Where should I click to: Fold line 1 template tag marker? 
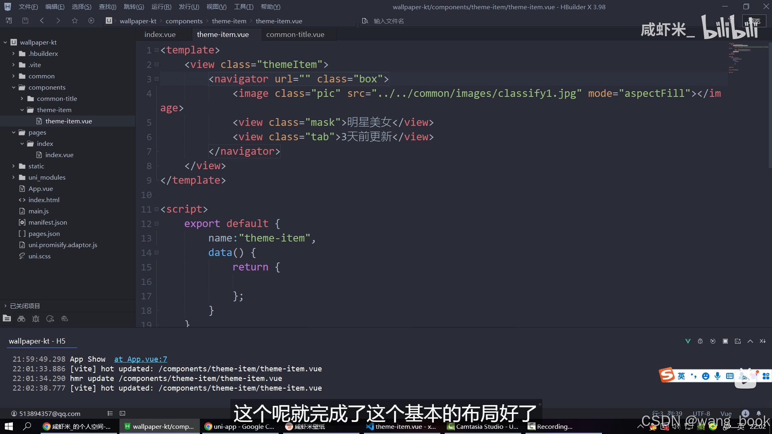tap(157, 50)
